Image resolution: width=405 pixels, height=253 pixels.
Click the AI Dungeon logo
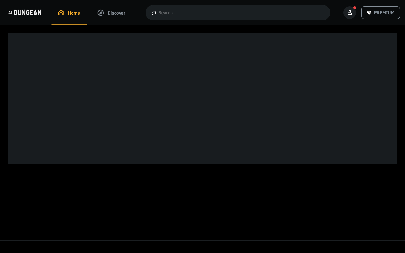point(25,12)
